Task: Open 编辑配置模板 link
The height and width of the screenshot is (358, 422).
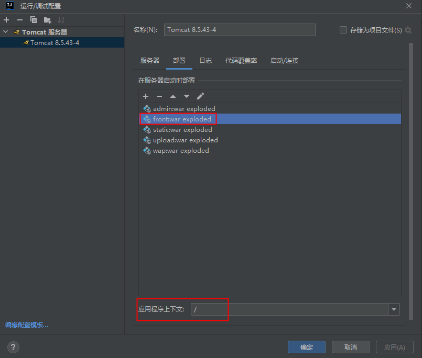Action: [x=27, y=325]
